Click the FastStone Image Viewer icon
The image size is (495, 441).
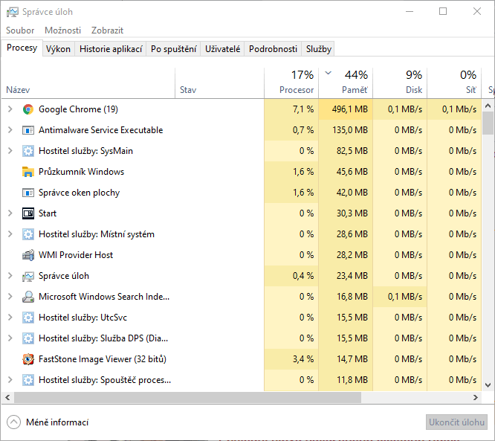pyautogui.click(x=28, y=359)
